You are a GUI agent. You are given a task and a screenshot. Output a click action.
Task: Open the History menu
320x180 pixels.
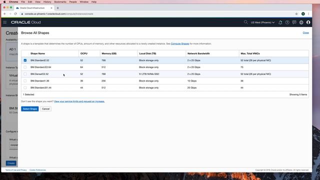tap(47, 2)
